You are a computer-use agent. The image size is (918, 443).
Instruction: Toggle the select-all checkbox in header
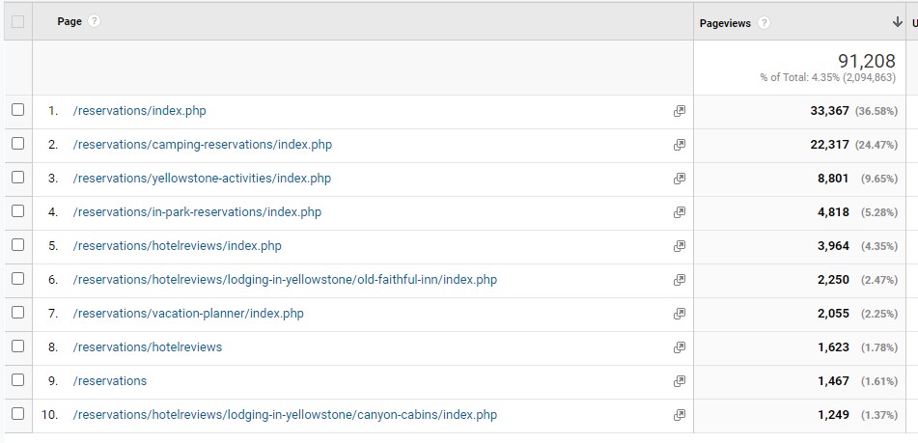[x=17, y=22]
